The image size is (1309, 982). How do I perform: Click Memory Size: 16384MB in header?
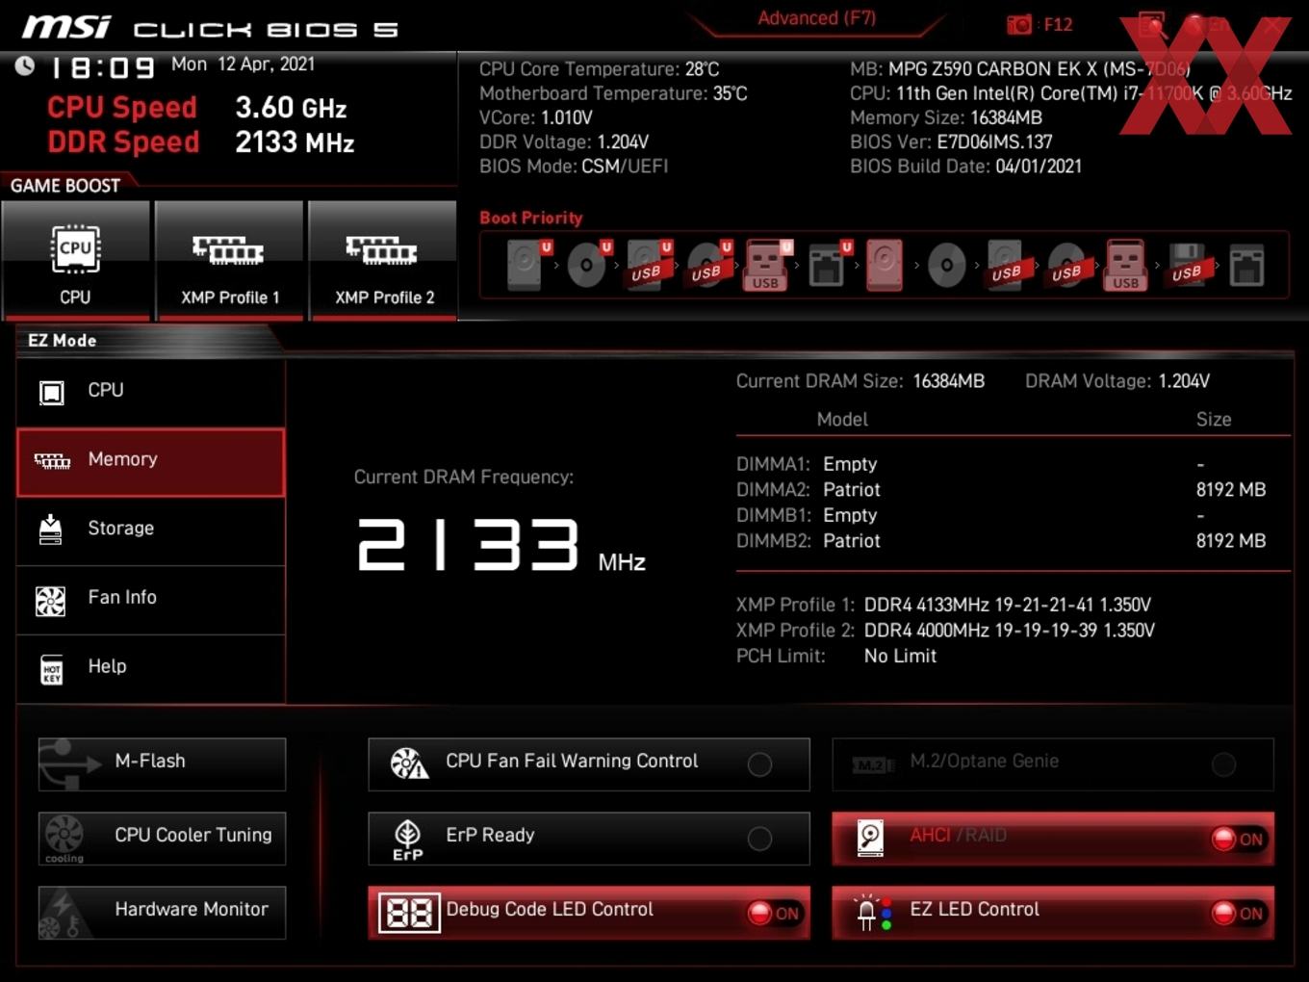(x=945, y=117)
